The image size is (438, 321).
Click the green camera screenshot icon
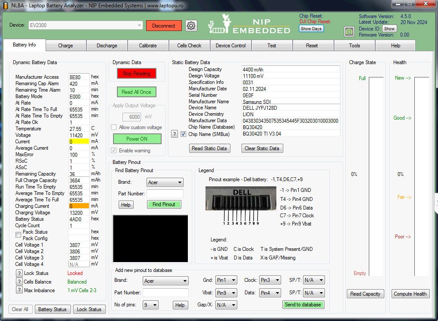(349, 31)
